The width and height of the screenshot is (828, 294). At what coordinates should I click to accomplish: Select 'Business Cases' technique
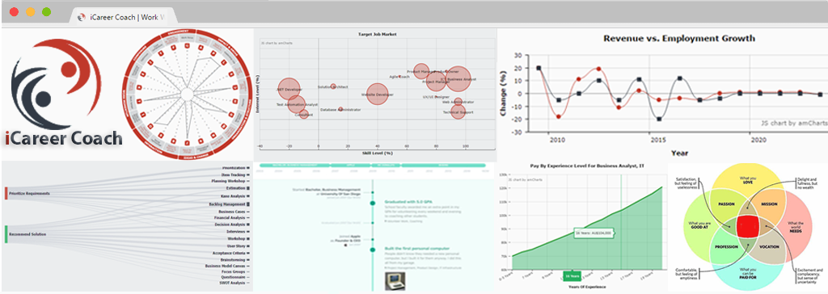tap(232, 211)
